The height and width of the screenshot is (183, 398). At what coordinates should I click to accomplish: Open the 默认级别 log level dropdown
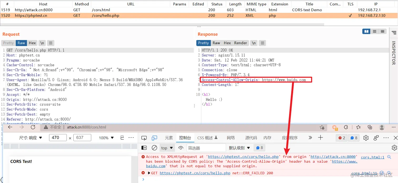coord(239,148)
